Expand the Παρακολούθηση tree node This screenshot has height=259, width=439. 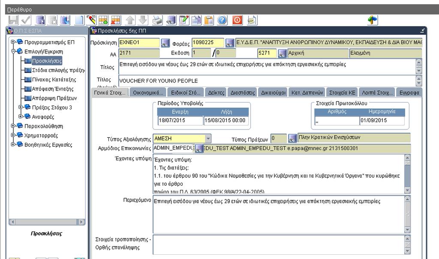(13, 126)
